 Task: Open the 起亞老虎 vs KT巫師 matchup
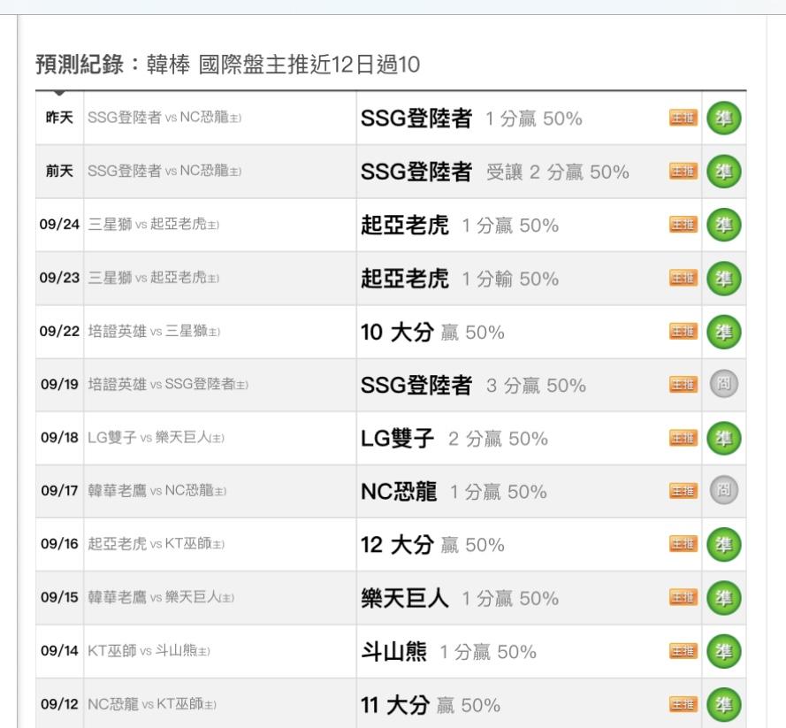(156, 543)
